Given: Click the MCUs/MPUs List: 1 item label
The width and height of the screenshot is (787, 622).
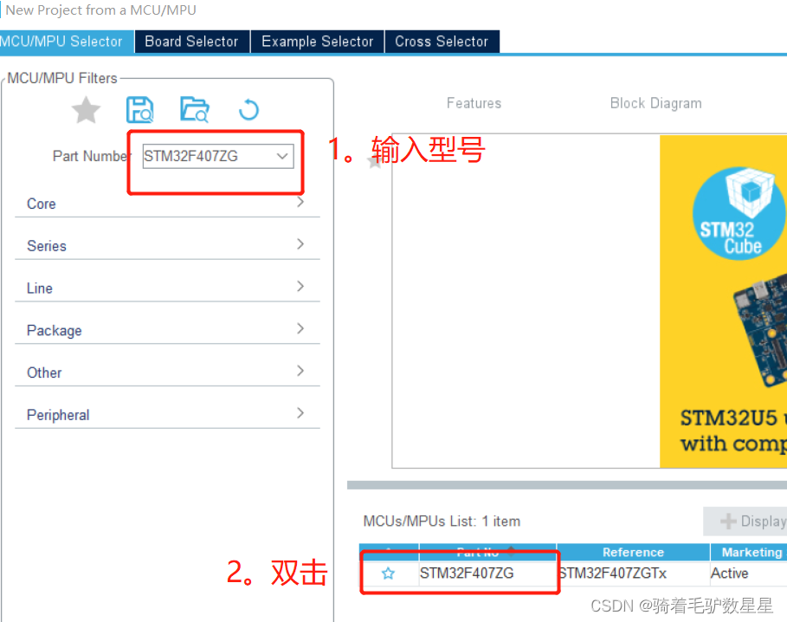Looking at the screenshot, I should point(442,522).
